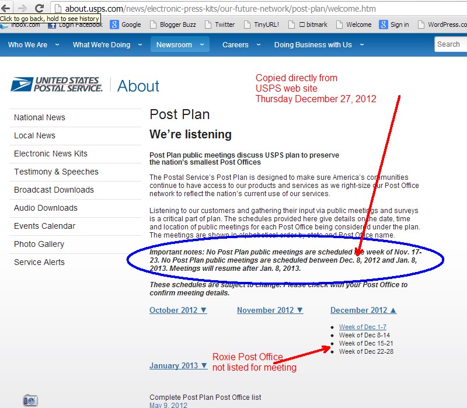467x408 pixels.
Task: Open the Week of Dec 1-7 link
Action: coord(363,327)
